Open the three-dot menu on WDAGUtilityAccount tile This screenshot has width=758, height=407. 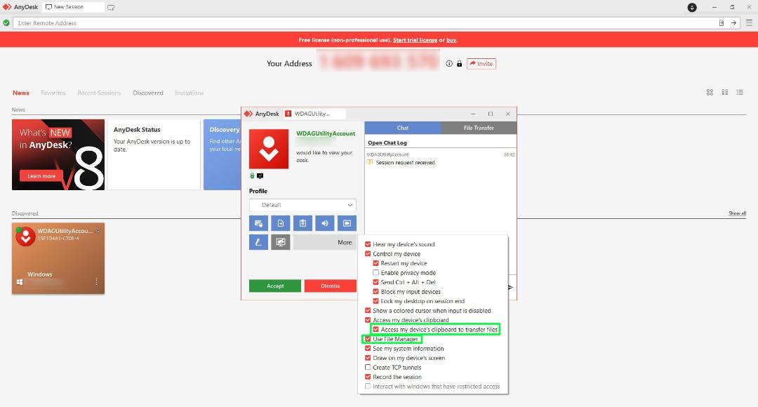pyautogui.click(x=96, y=281)
